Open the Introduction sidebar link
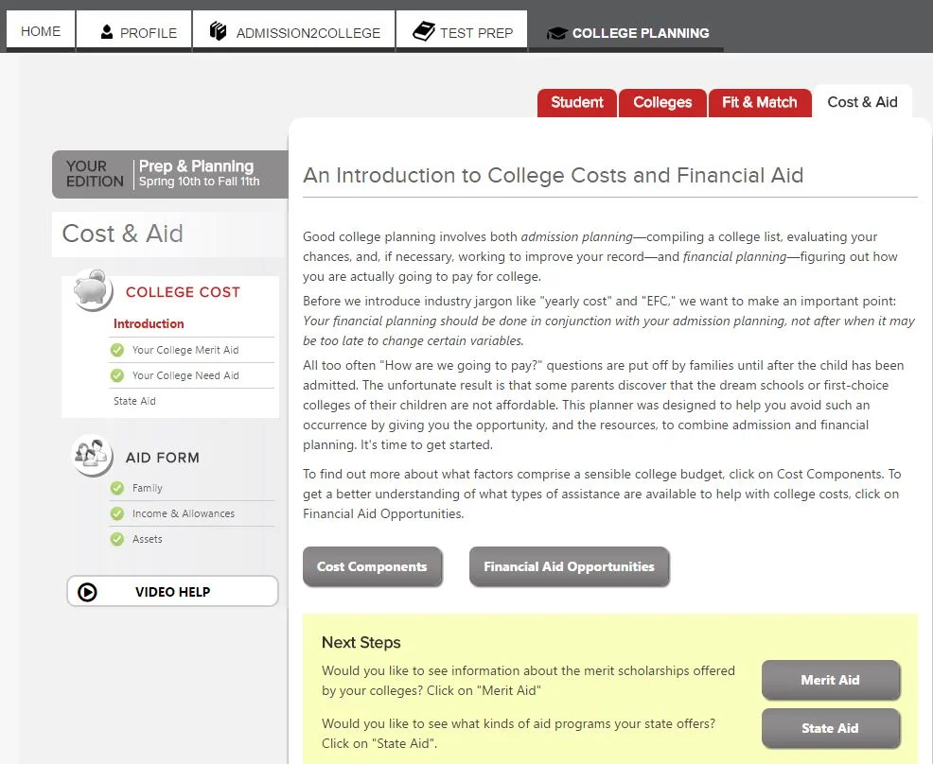This screenshot has height=764, width=933. (x=149, y=324)
